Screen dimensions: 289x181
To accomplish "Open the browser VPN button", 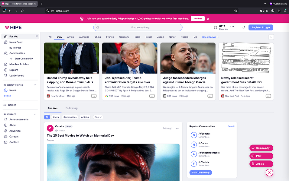I will click(x=264, y=11).
